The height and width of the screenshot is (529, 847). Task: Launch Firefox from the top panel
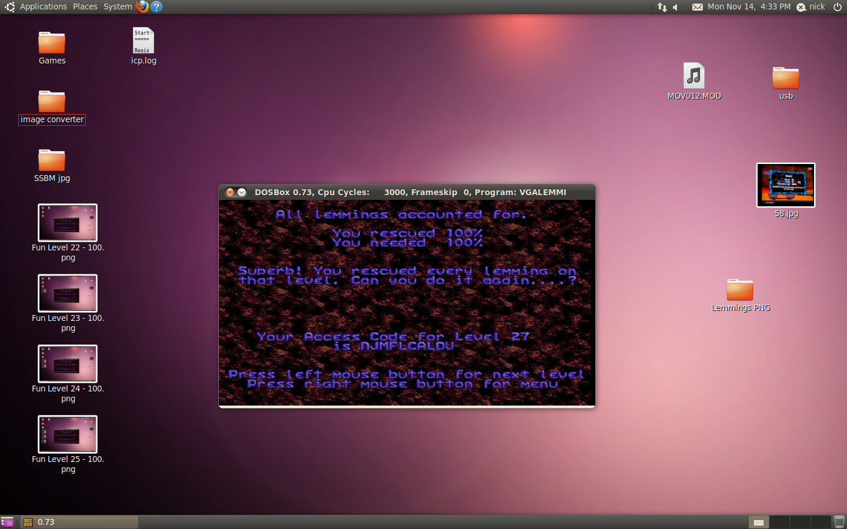pos(142,6)
